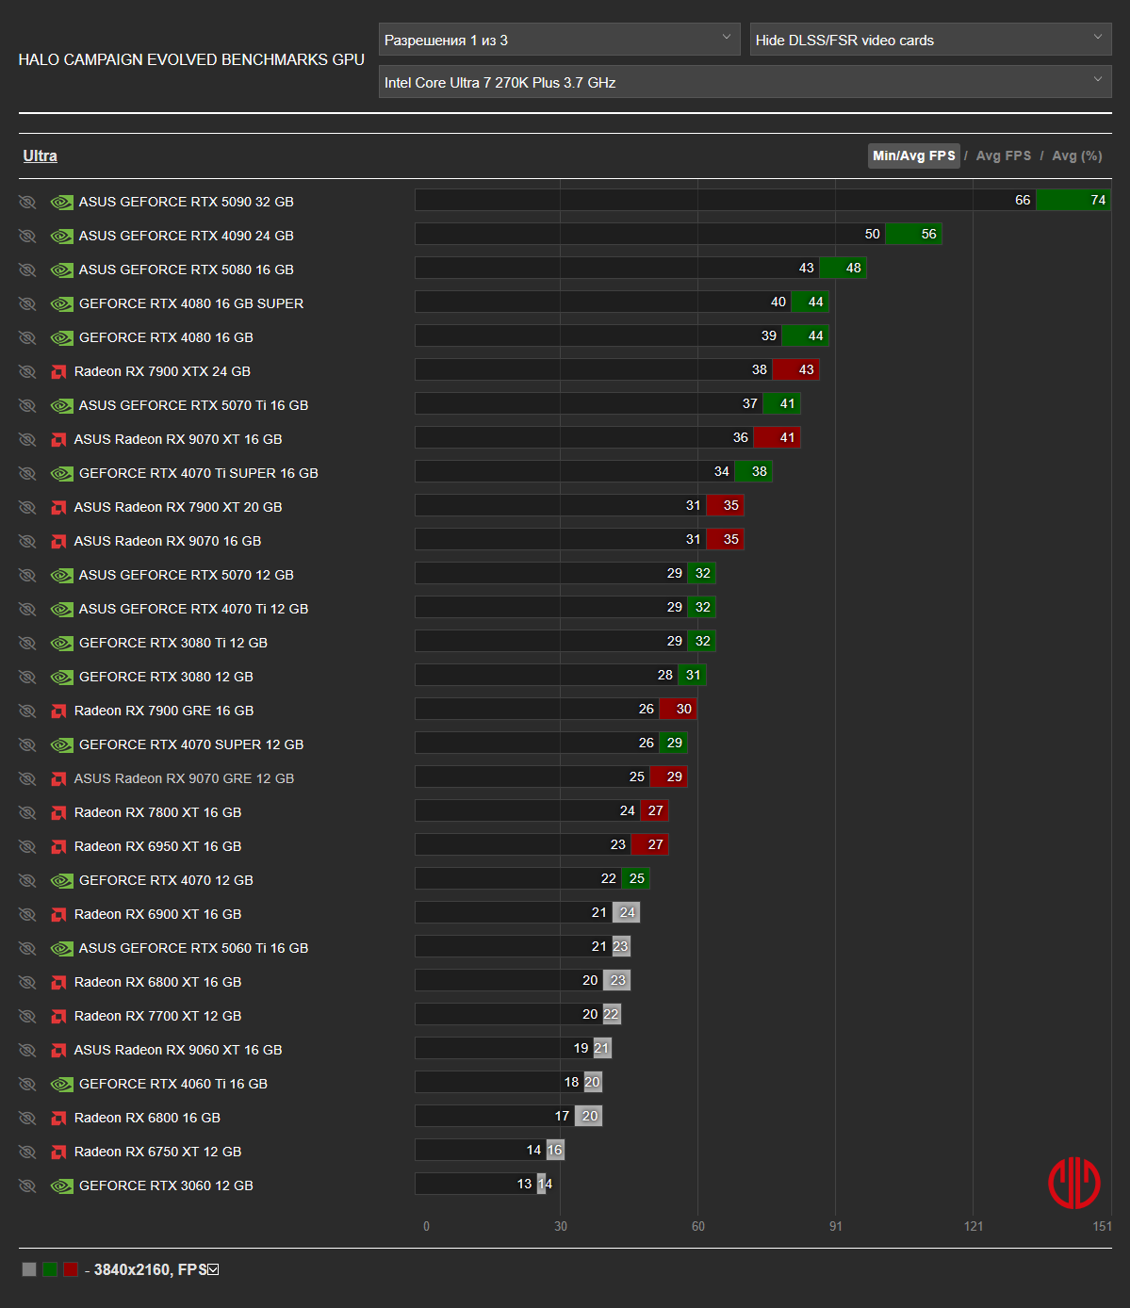The height and width of the screenshot is (1308, 1130).
Task: Click the Radeon RX 6750 XT 12 GB label
Action: (158, 1152)
